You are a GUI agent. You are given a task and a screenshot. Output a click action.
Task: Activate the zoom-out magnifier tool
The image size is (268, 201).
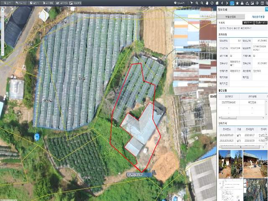click(202, 3)
